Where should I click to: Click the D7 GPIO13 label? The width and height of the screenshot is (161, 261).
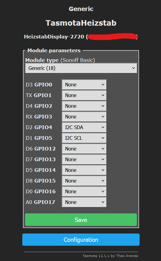coord(41,159)
